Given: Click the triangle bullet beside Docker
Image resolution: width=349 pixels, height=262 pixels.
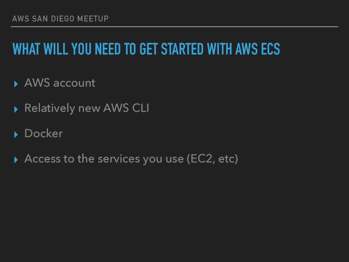Looking at the screenshot, I should [x=16, y=134].
